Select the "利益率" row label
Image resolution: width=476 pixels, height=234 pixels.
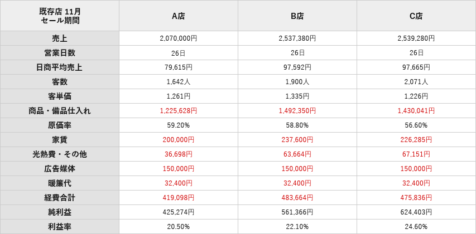[60, 227]
